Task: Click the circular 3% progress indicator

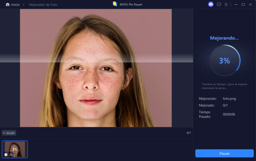Action: click(x=225, y=60)
